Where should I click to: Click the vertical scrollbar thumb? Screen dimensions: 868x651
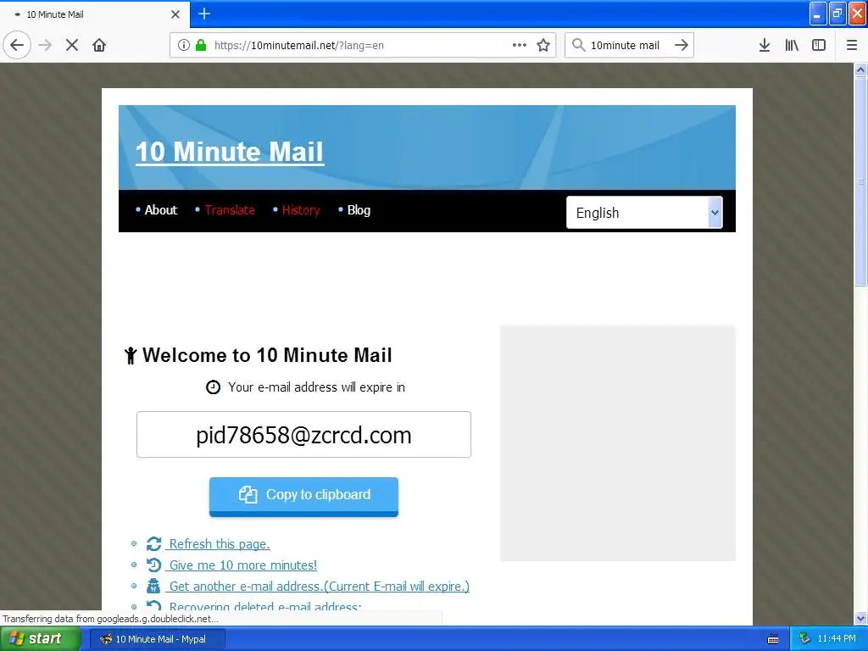tap(860, 181)
